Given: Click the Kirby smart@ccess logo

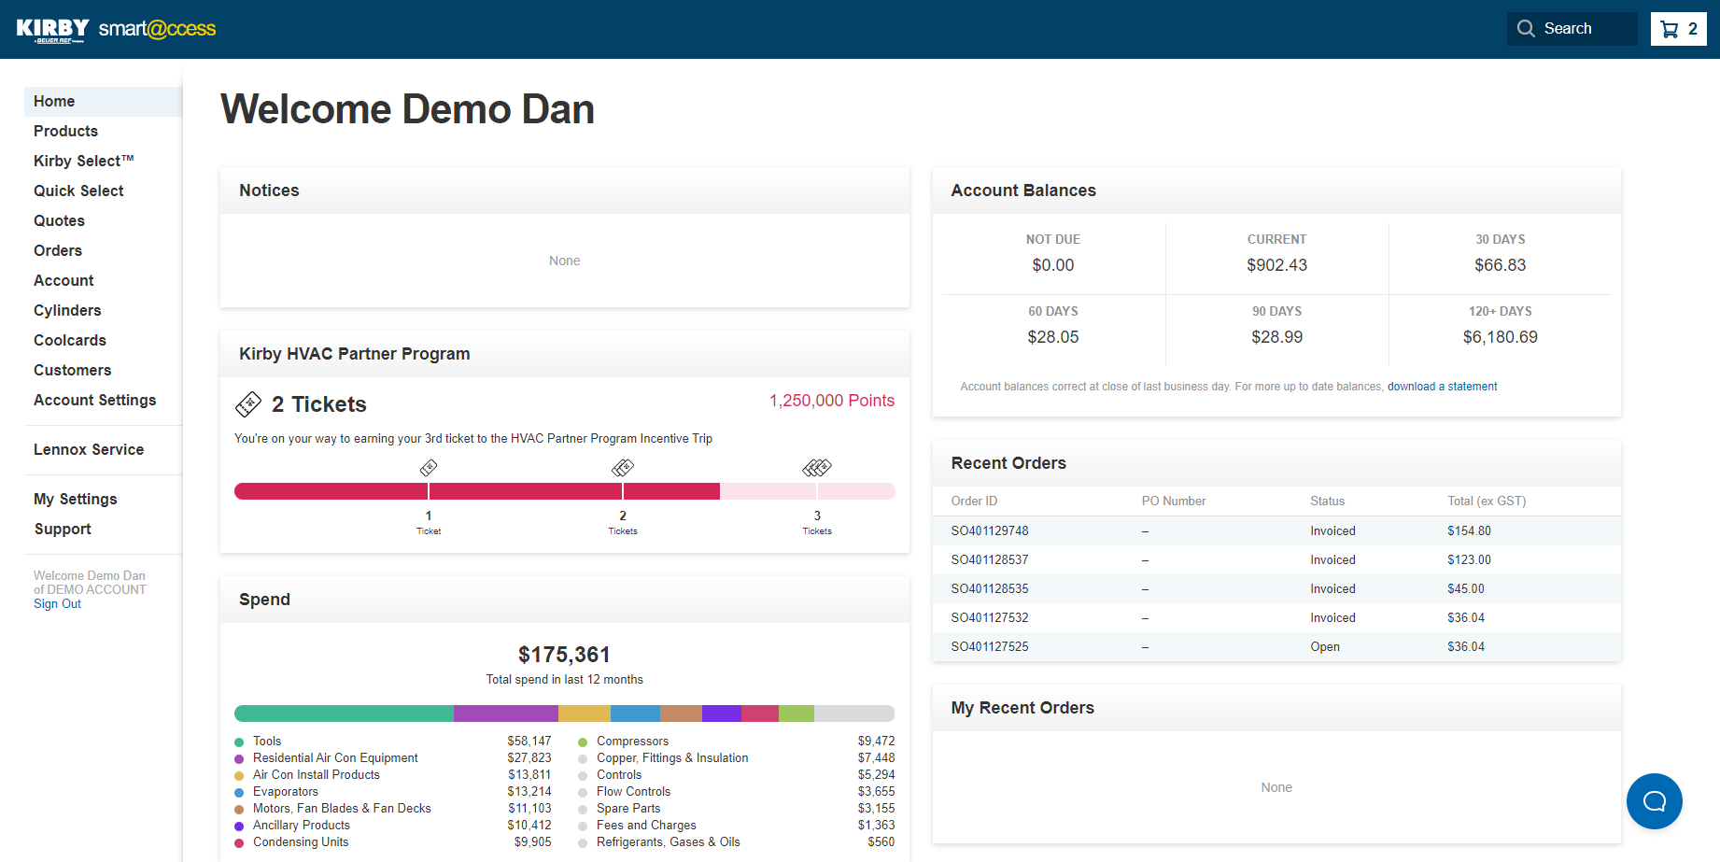Looking at the screenshot, I should coord(116,29).
